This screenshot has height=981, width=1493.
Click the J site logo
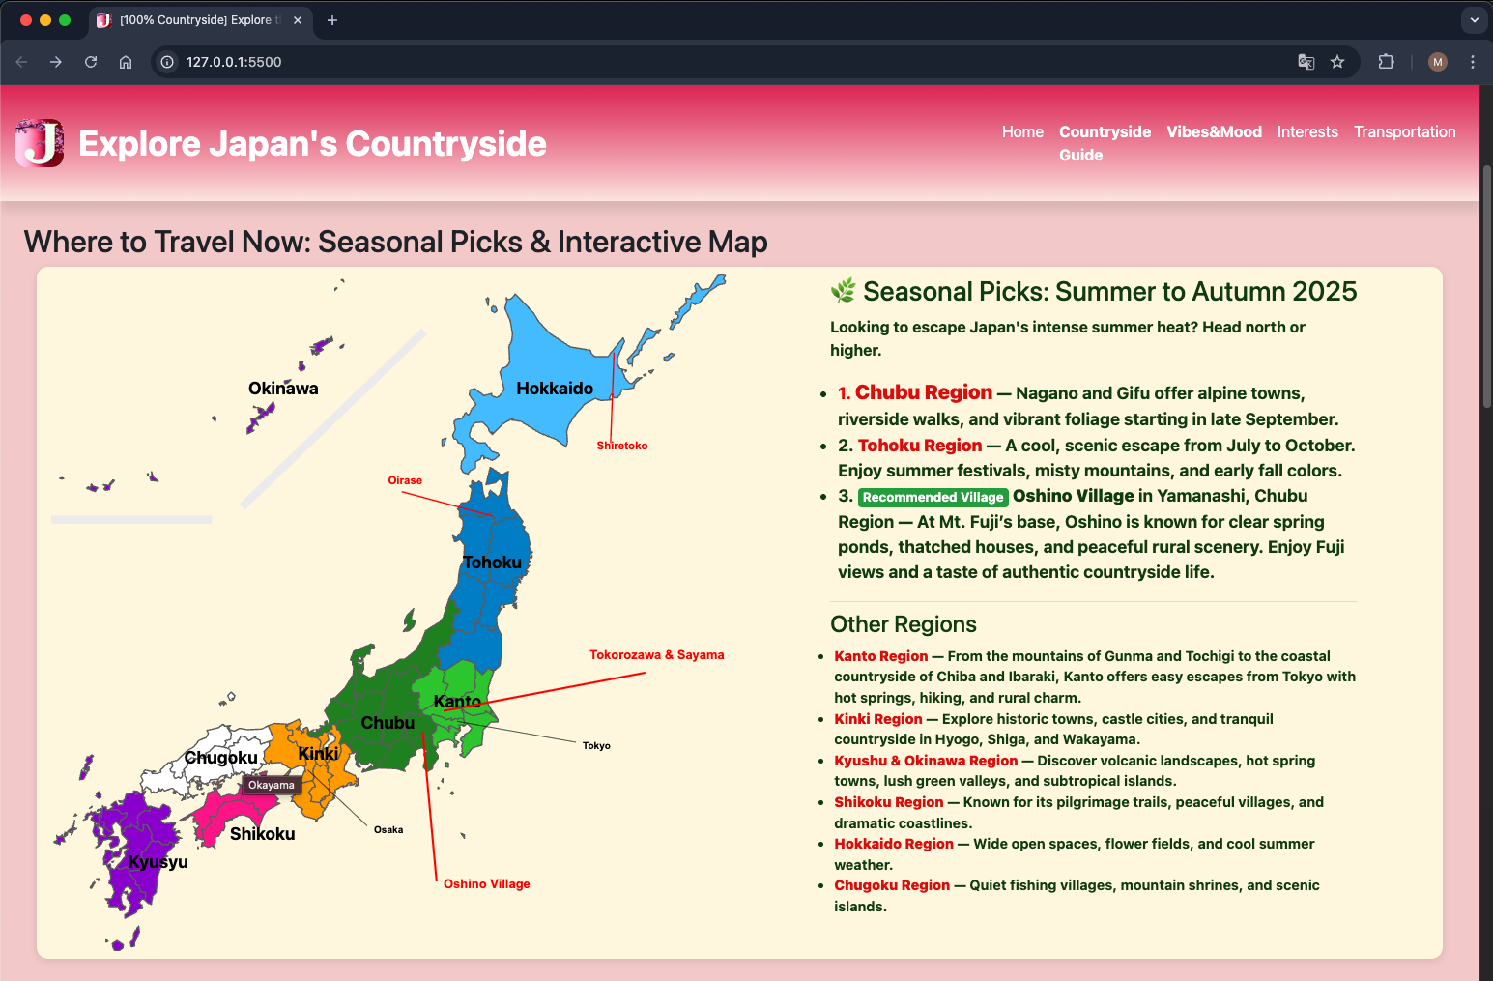(x=40, y=143)
